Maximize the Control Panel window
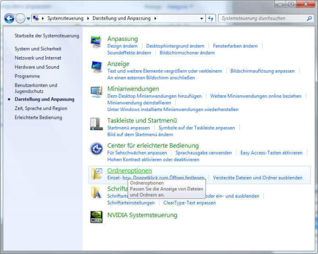 [x=291, y=4]
